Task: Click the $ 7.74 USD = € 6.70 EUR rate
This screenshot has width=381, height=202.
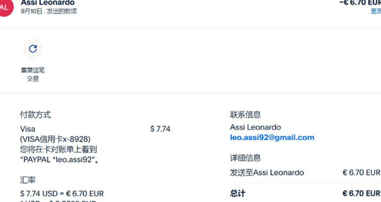Action: 62,194
